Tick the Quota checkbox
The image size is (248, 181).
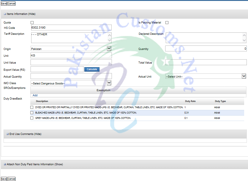32,23
